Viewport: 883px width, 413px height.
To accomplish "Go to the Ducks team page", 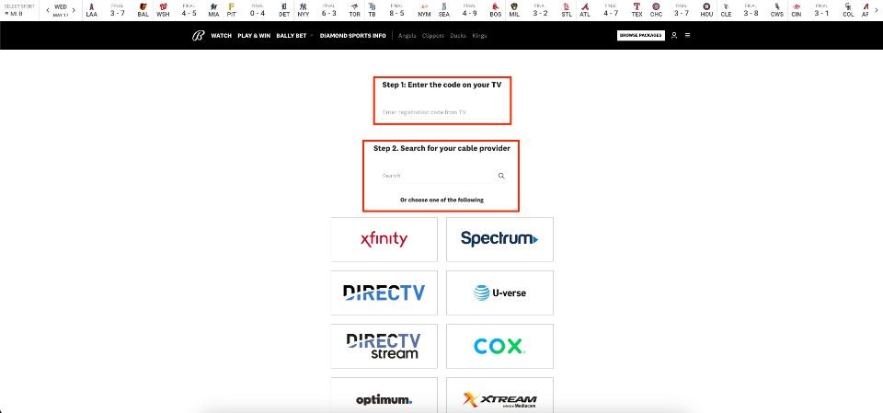I will tap(458, 36).
